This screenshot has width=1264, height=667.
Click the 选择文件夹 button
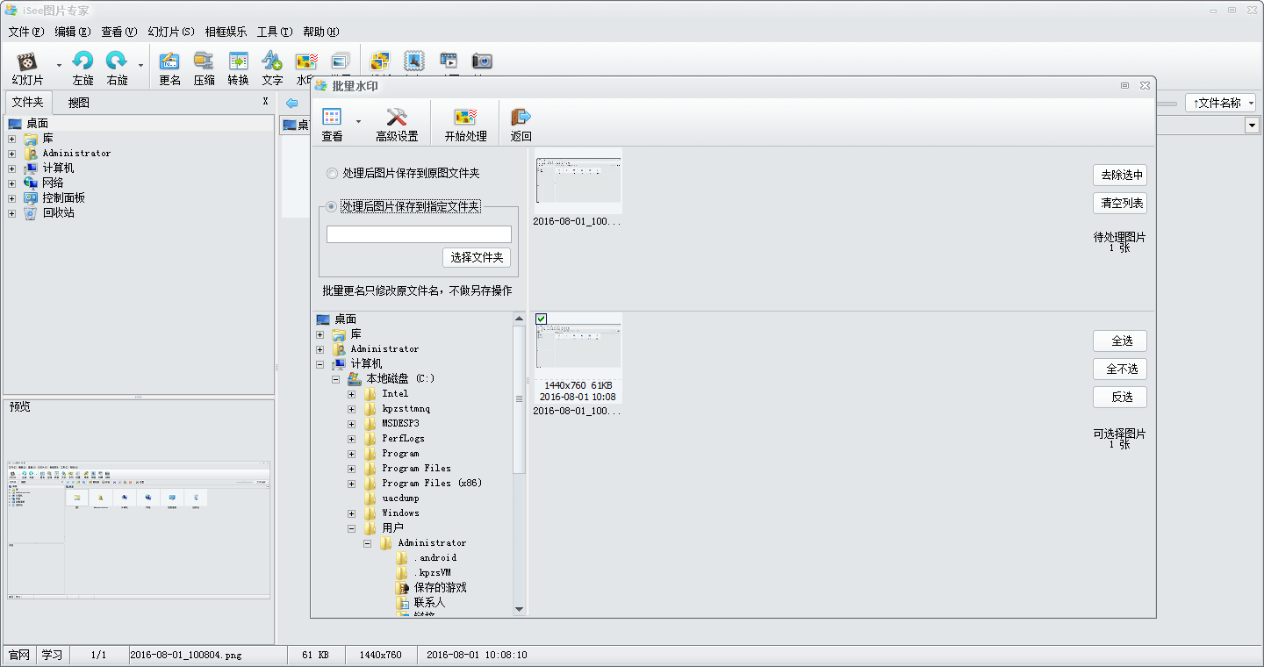click(477, 257)
